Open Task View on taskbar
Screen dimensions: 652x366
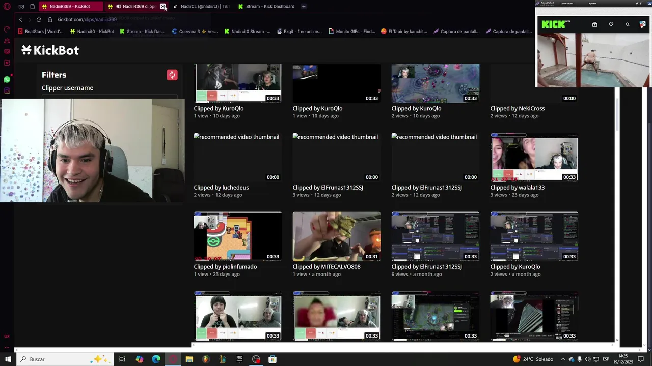(122, 359)
